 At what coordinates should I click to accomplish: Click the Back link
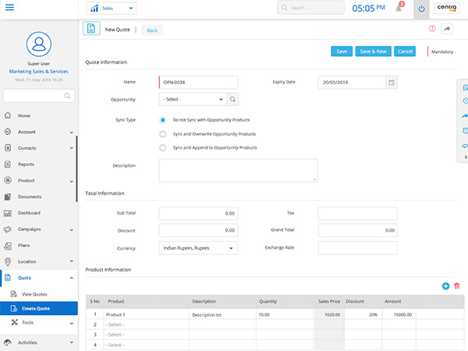152,30
